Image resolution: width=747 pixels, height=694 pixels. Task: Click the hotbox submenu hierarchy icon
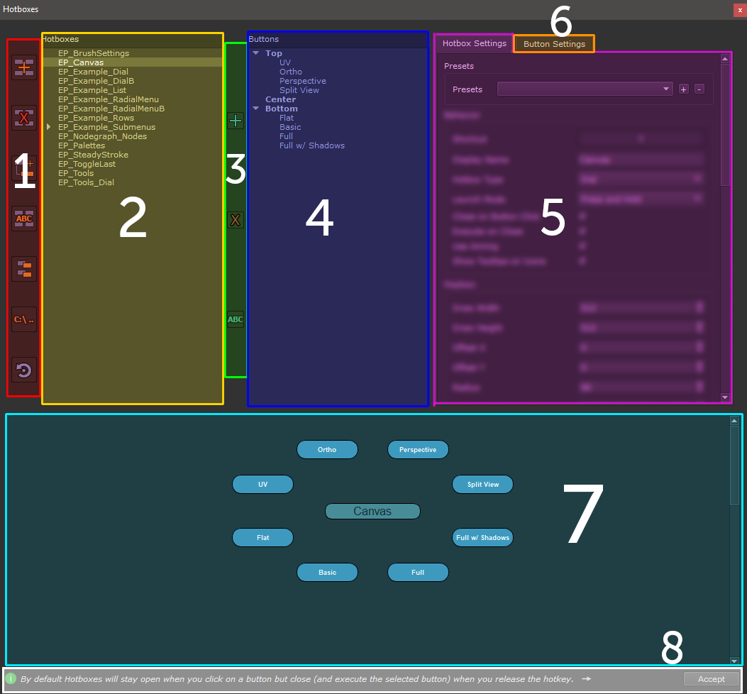coord(24,269)
